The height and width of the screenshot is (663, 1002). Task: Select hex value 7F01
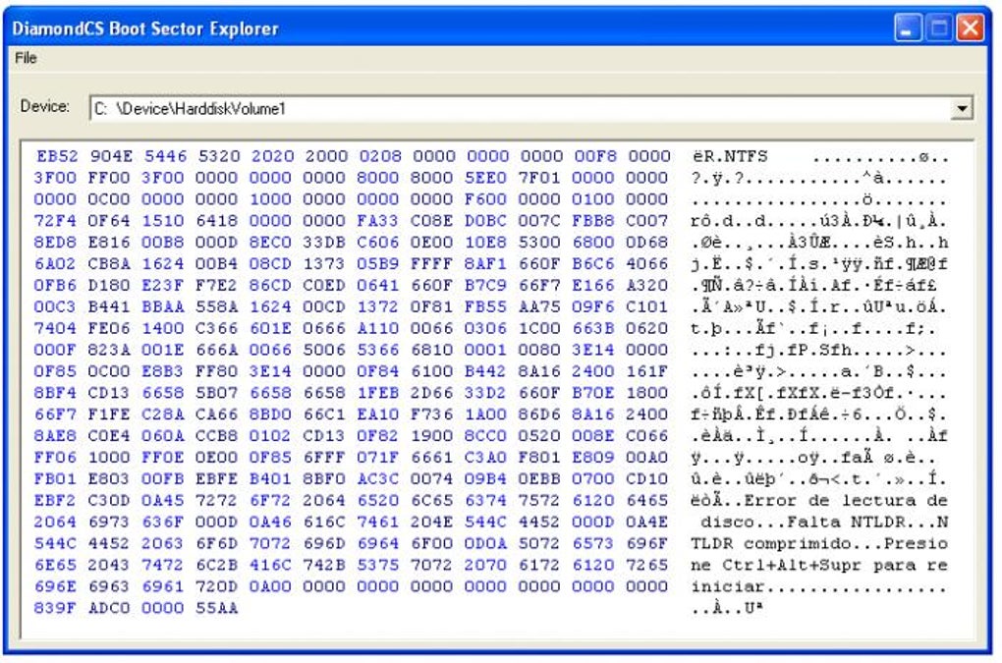(x=540, y=178)
